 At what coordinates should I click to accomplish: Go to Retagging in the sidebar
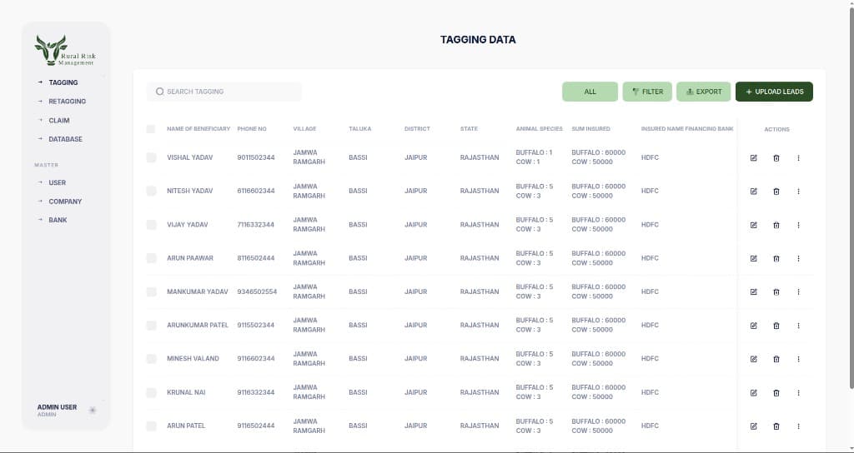click(x=67, y=101)
